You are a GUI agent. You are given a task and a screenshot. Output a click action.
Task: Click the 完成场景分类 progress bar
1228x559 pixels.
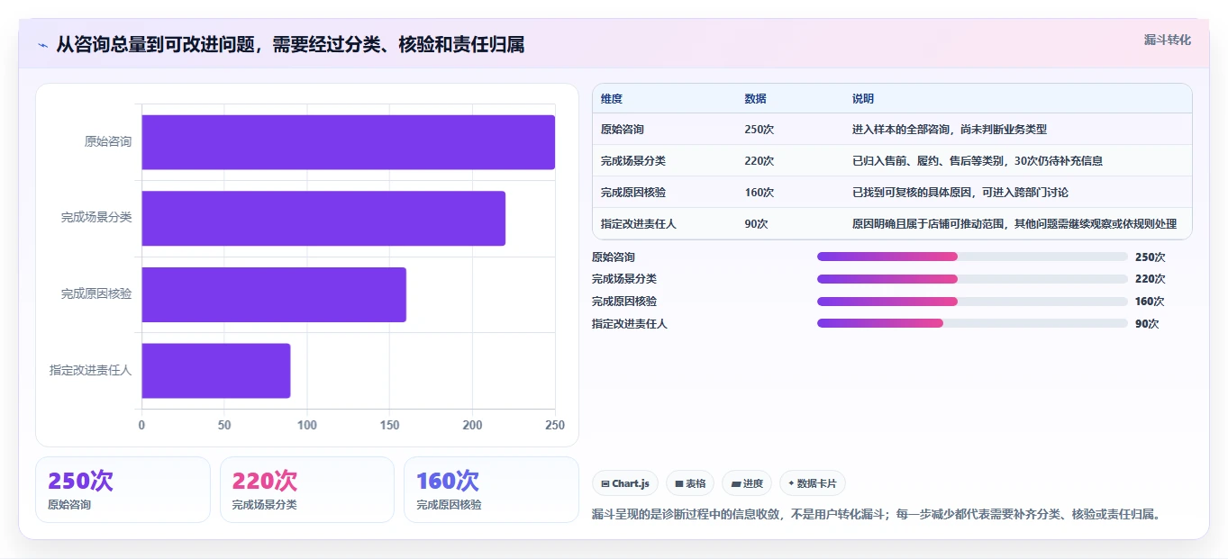point(972,279)
